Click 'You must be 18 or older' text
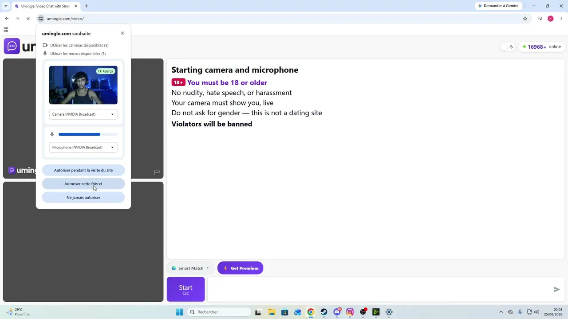 tap(227, 82)
